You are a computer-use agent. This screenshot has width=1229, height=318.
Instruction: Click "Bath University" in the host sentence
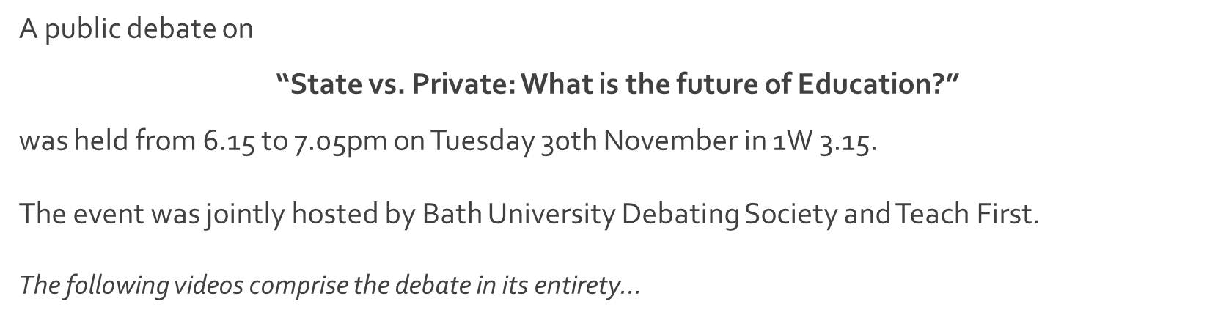click(x=518, y=214)
